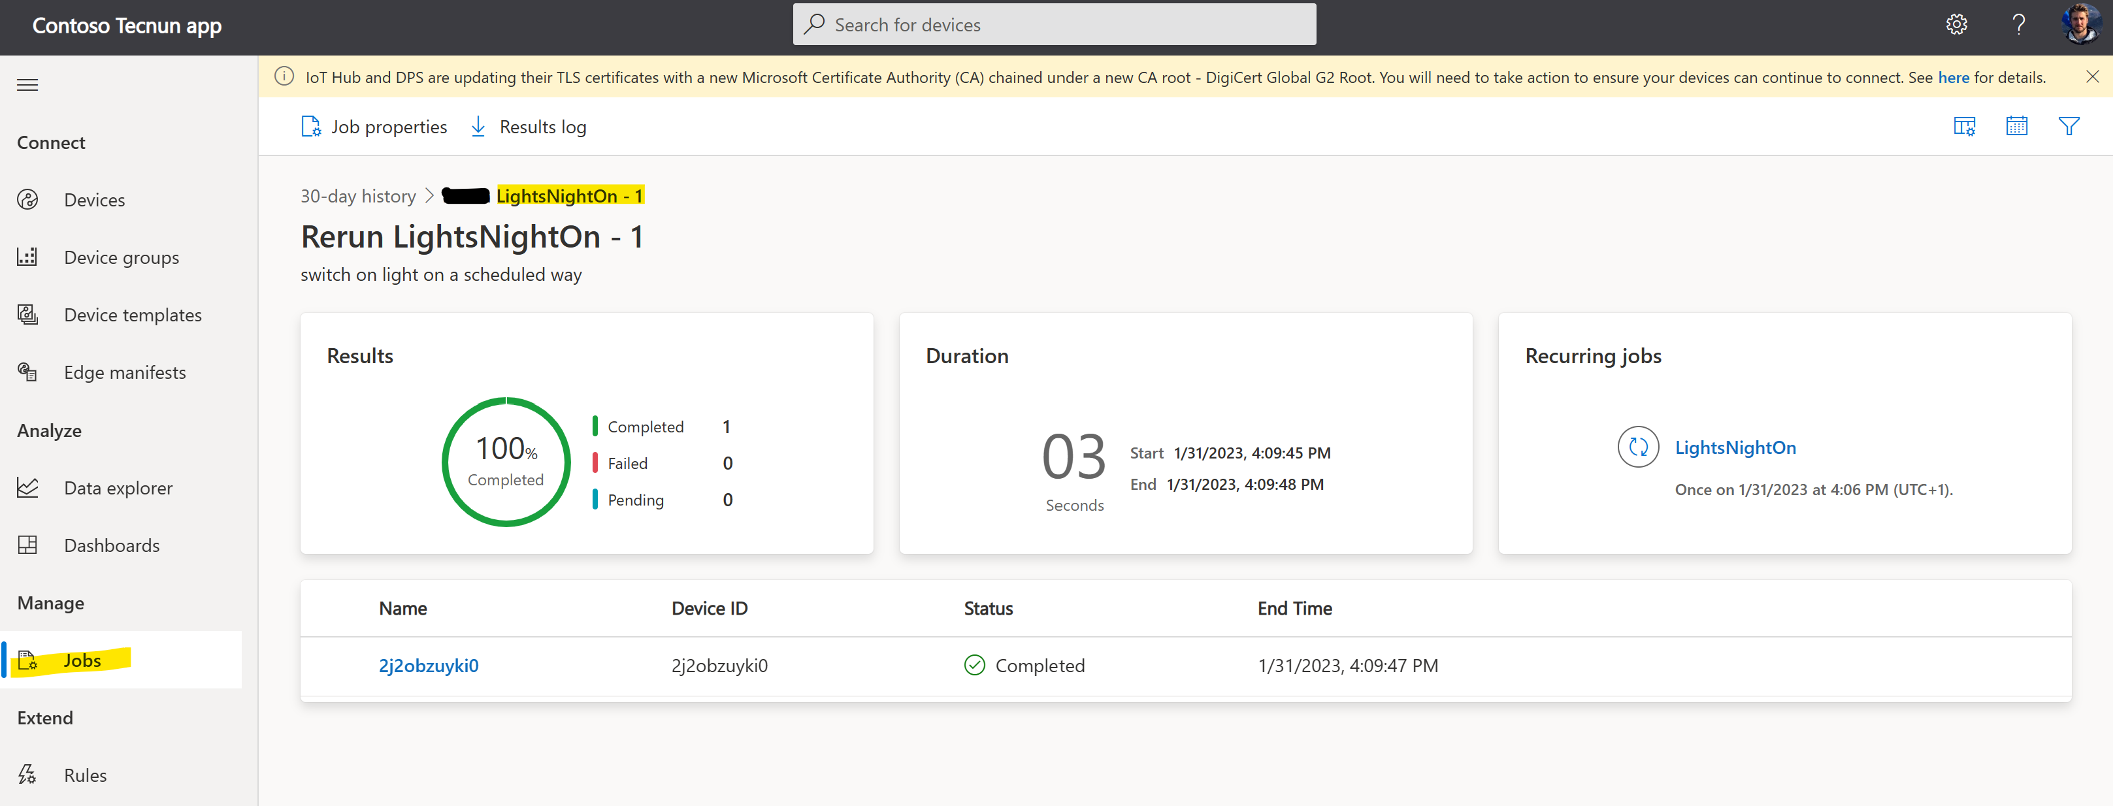Go back to 30-day history breadcrumb

tap(357, 196)
